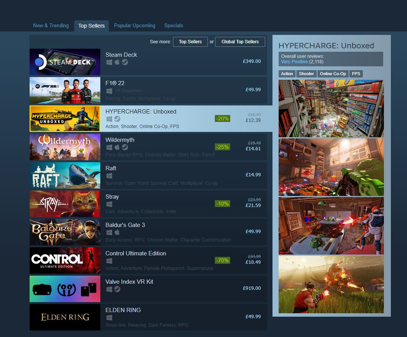Screen dimensions: 407x337
Task: Click the Wildermyth title text
Action: point(120,140)
